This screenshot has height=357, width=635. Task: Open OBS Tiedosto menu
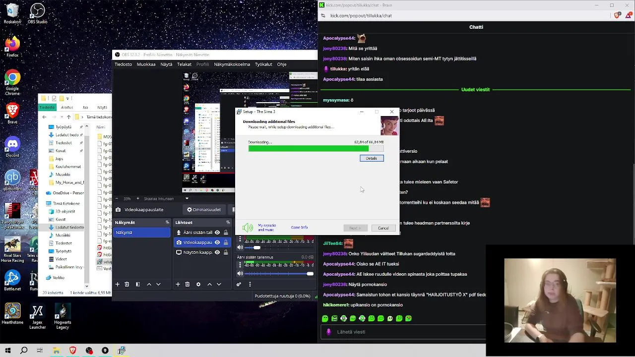pyautogui.click(x=124, y=64)
